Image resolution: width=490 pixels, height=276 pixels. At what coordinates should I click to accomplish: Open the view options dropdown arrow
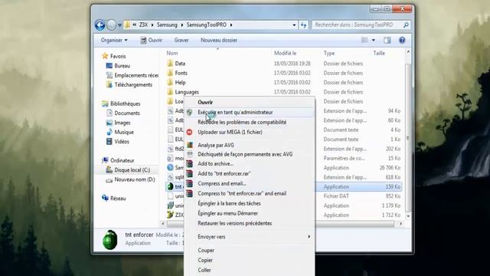(x=373, y=40)
